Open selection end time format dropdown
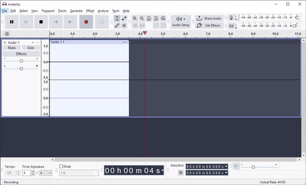 pos(226,173)
